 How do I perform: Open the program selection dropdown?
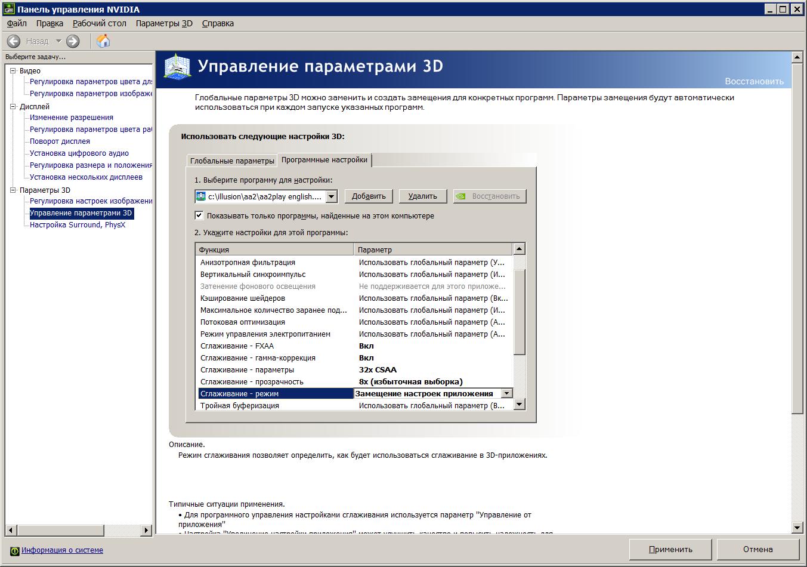pyautogui.click(x=332, y=196)
